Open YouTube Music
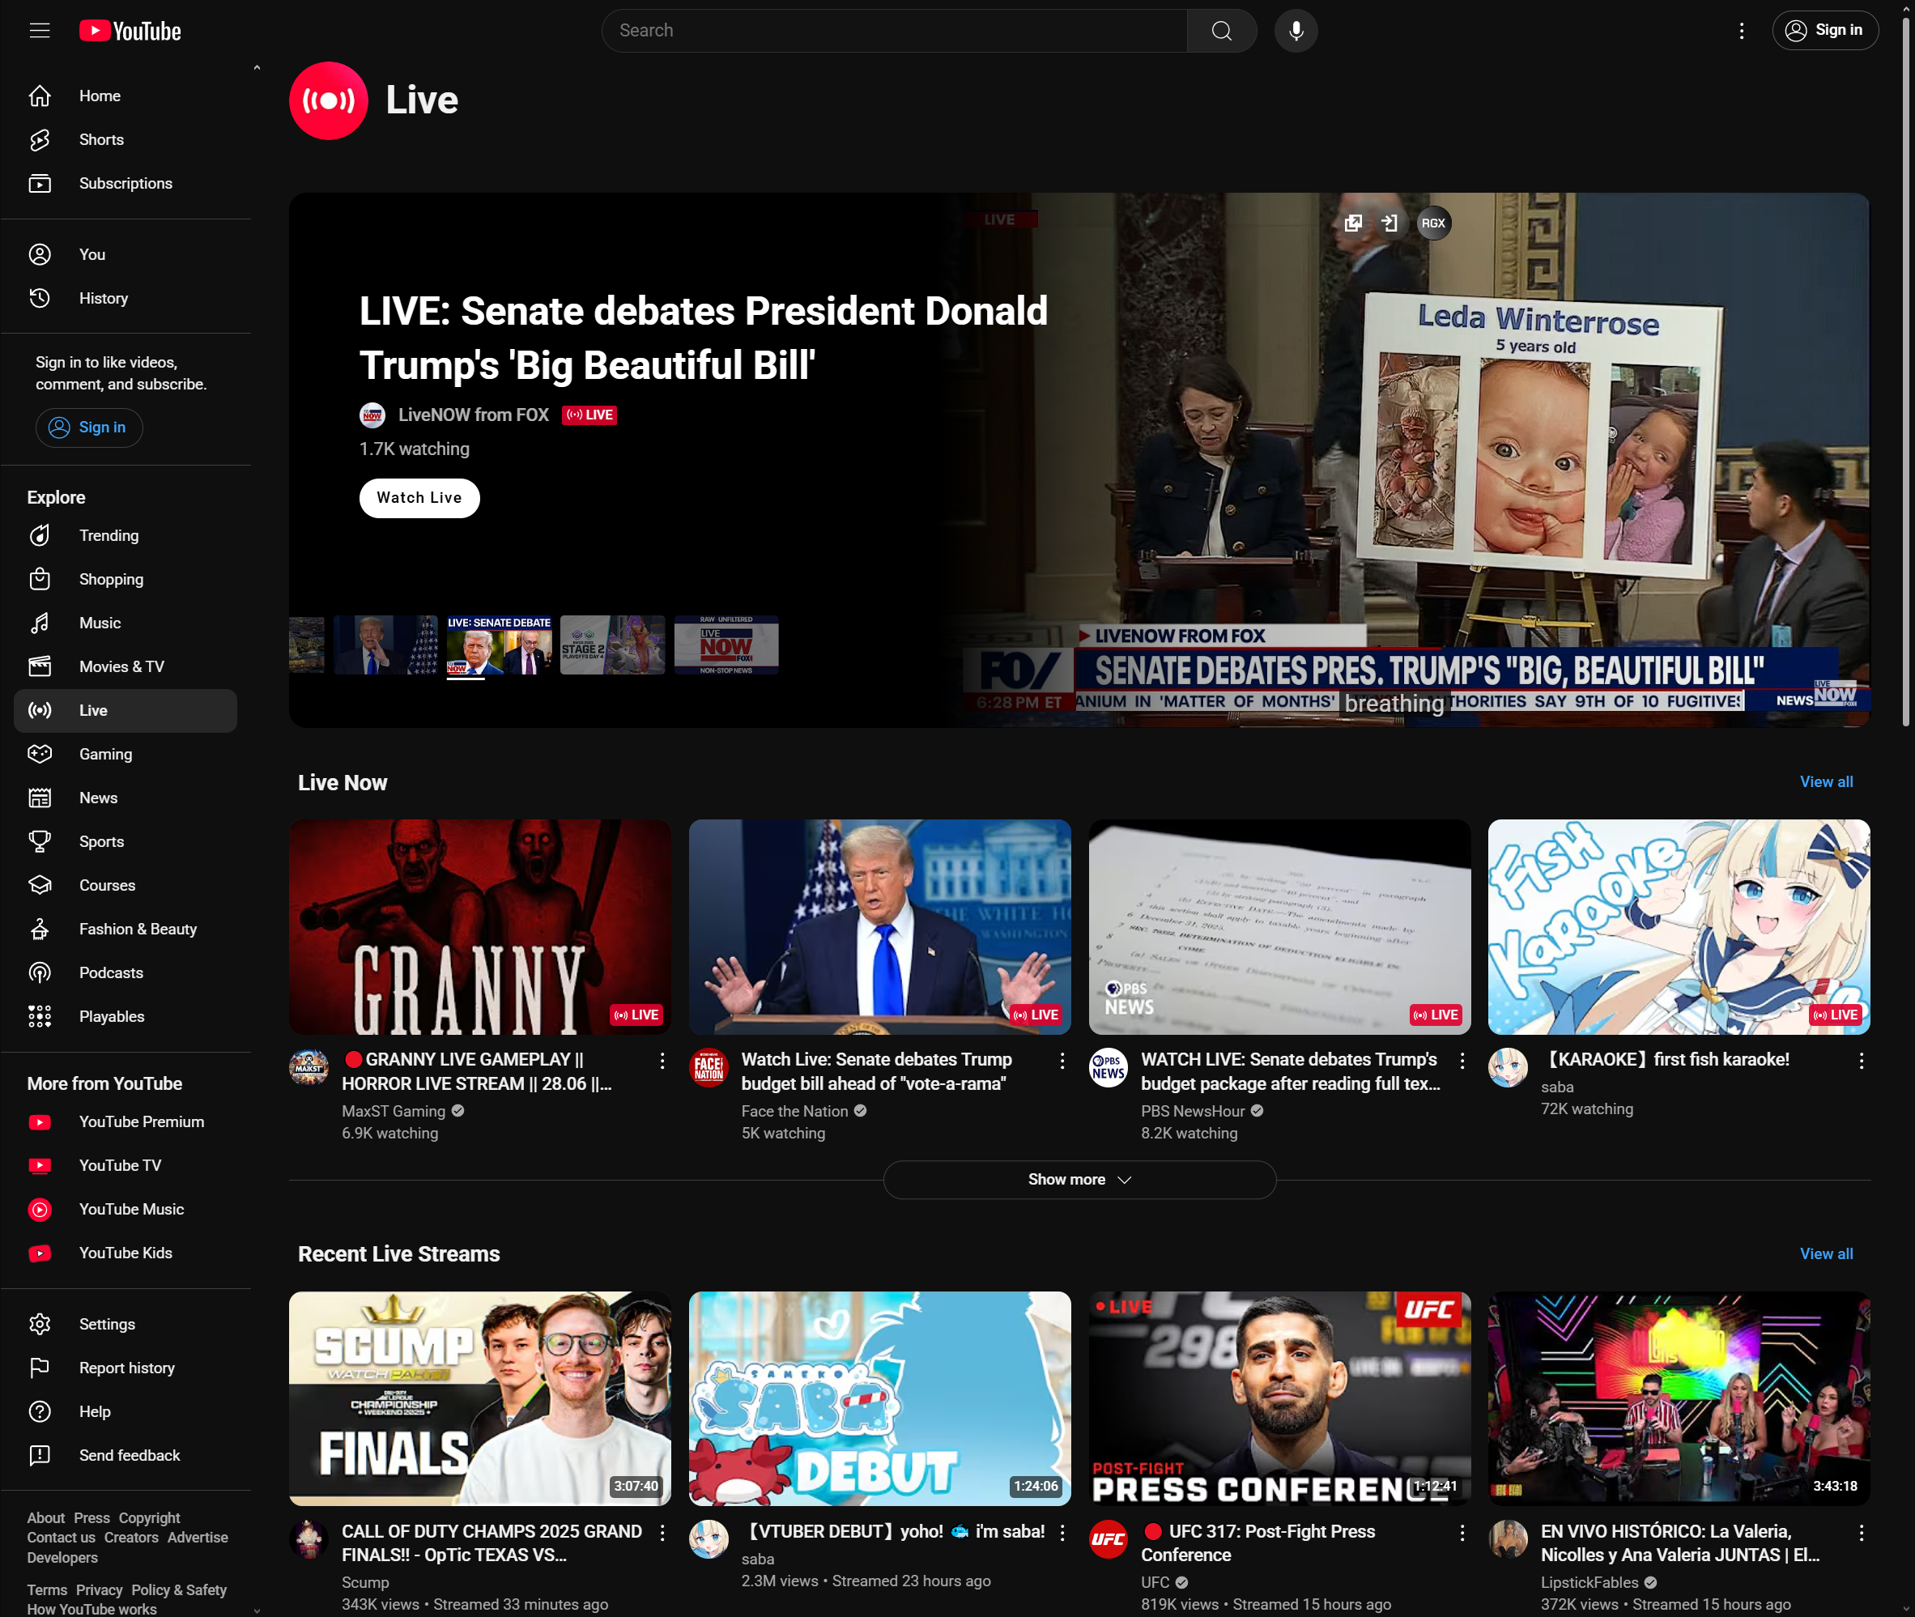Image resolution: width=1915 pixels, height=1617 pixels. click(x=126, y=1209)
